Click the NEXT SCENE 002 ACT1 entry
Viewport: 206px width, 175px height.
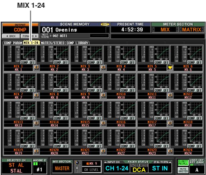point(75,36)
